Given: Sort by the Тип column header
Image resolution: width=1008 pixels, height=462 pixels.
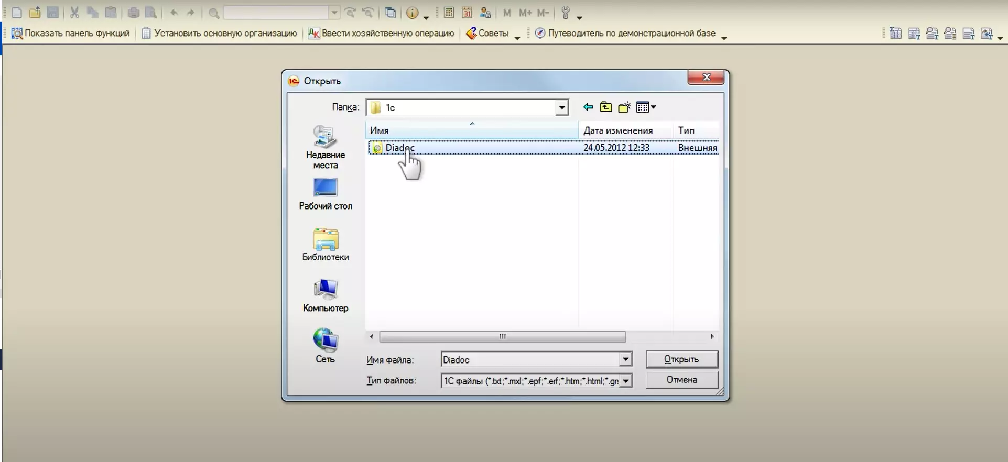Looking at the screenshot, I should (696, 130).
